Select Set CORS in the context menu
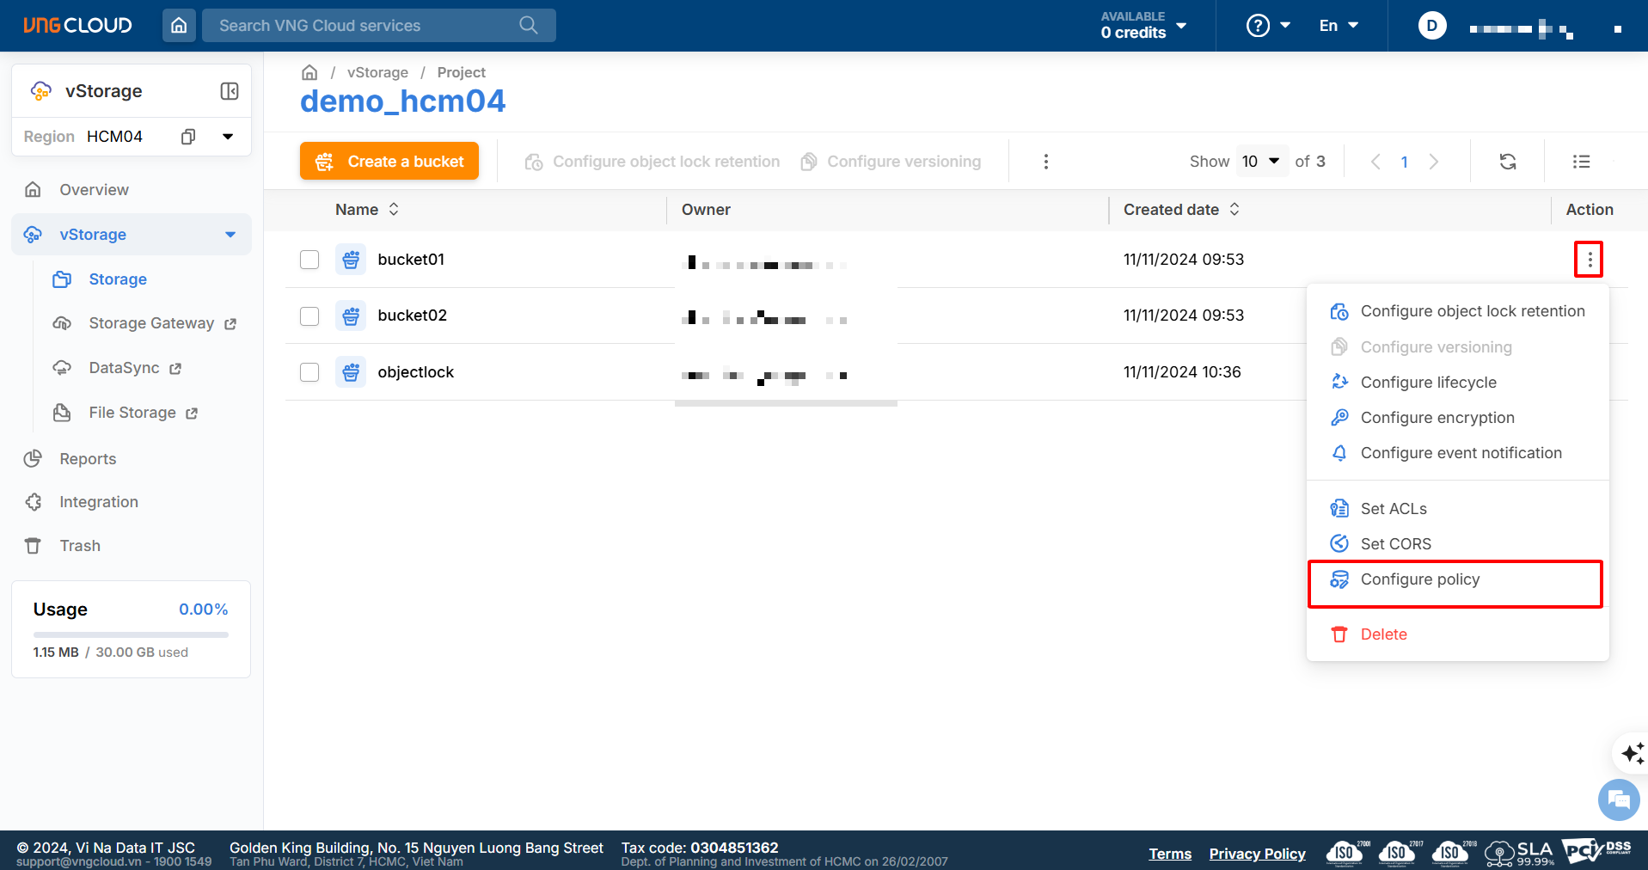This screenshot has height=870, width=1648. (1395, 544)
